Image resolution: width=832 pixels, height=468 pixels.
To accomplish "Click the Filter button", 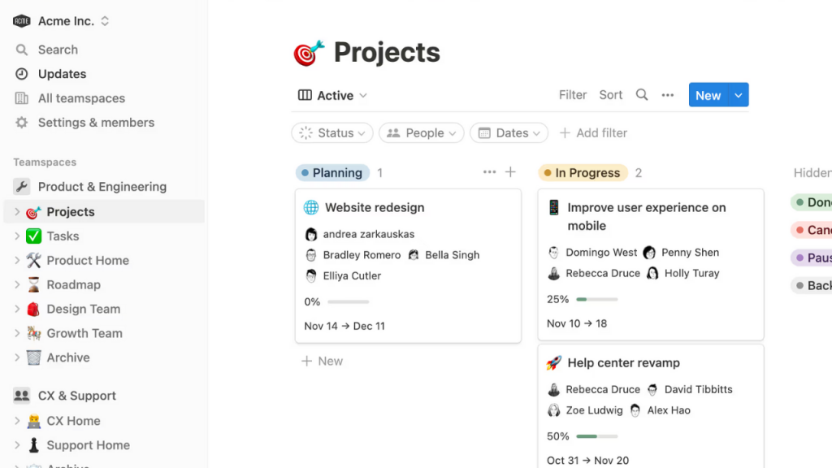I will tap(573, 95).
